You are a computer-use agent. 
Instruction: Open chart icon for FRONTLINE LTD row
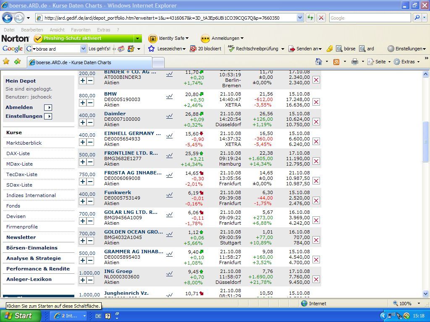pyautogui.click(x=170, y=156)
